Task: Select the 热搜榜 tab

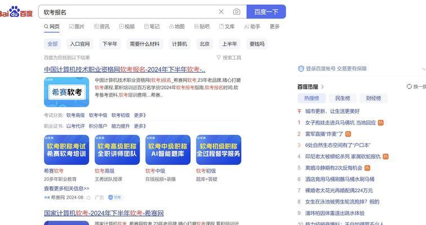Action: pyautogui.click(x=312, y=98)
